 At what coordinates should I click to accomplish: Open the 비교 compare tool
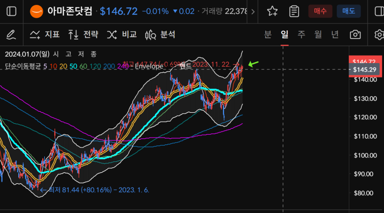point(122,35)
